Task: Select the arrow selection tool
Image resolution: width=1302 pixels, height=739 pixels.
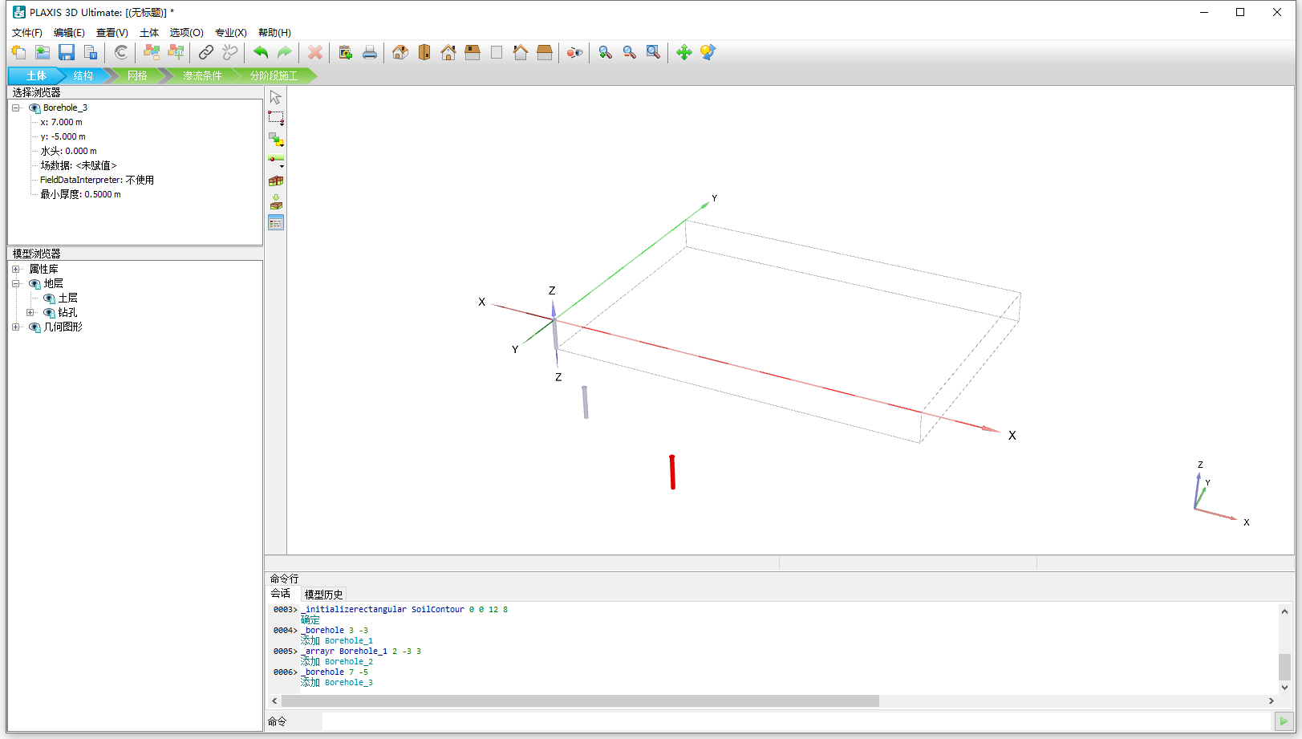Action: (276, 98)
